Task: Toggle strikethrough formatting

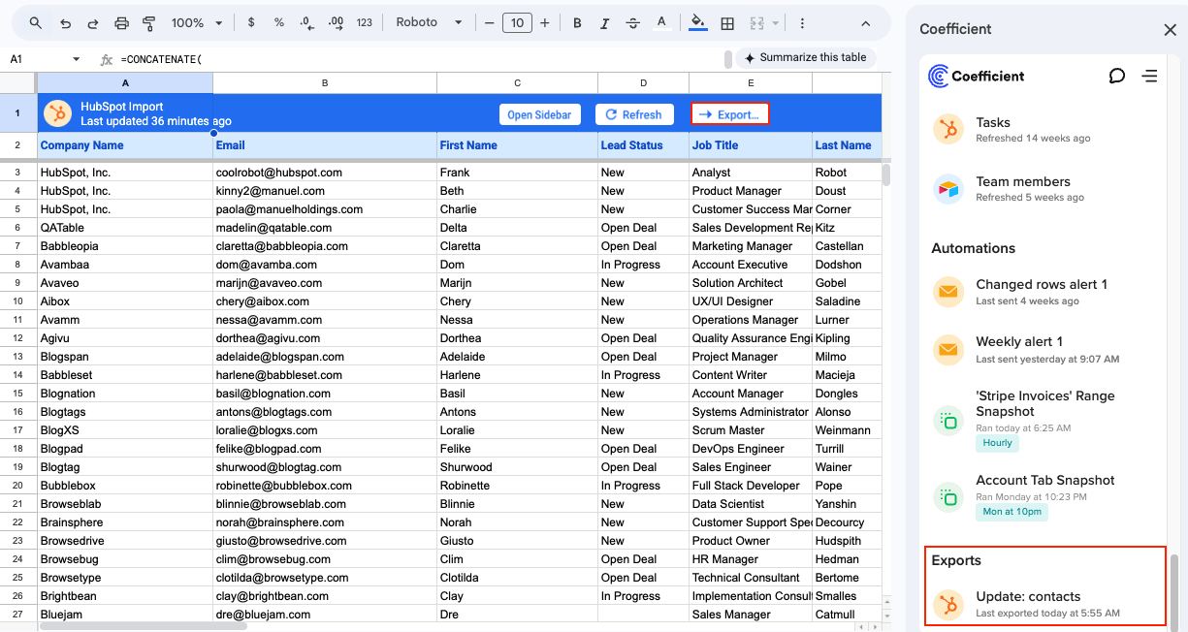Action: [x=633, y=23]
